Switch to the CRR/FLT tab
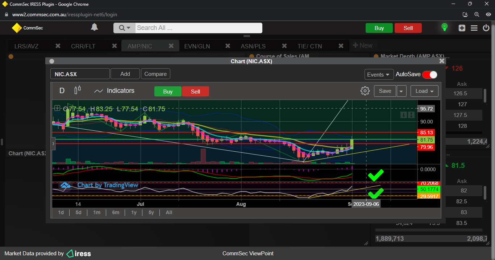Screen dimensions: 495x260 click(x=83, y=46)
